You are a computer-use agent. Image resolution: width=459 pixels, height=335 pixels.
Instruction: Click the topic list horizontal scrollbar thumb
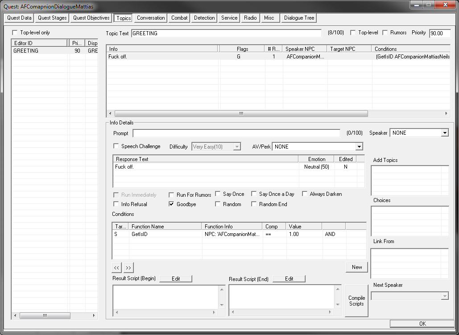(x=45, y=315)
